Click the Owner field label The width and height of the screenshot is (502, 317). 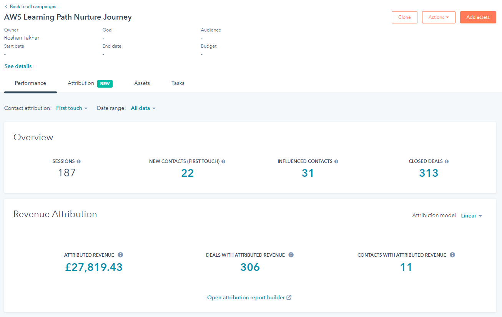pyautogui.click(x=11, y=30)
